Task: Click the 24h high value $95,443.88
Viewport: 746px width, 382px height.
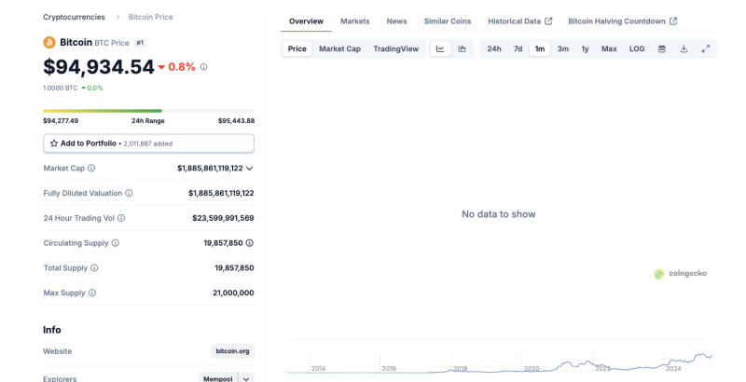Action: tap(237, 121)
